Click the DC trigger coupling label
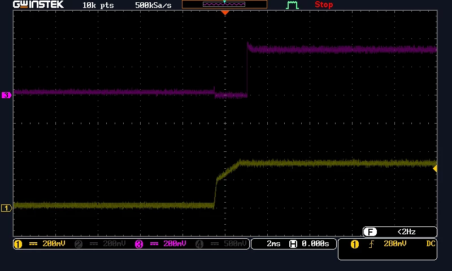 tap(431, 244)
